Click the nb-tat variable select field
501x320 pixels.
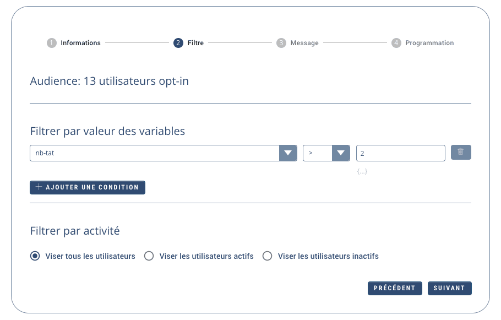coord(154,153)
